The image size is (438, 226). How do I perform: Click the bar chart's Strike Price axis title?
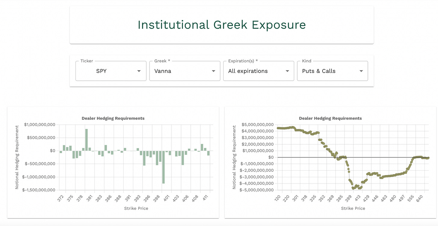pyautogui.click(x=136, y=208)
